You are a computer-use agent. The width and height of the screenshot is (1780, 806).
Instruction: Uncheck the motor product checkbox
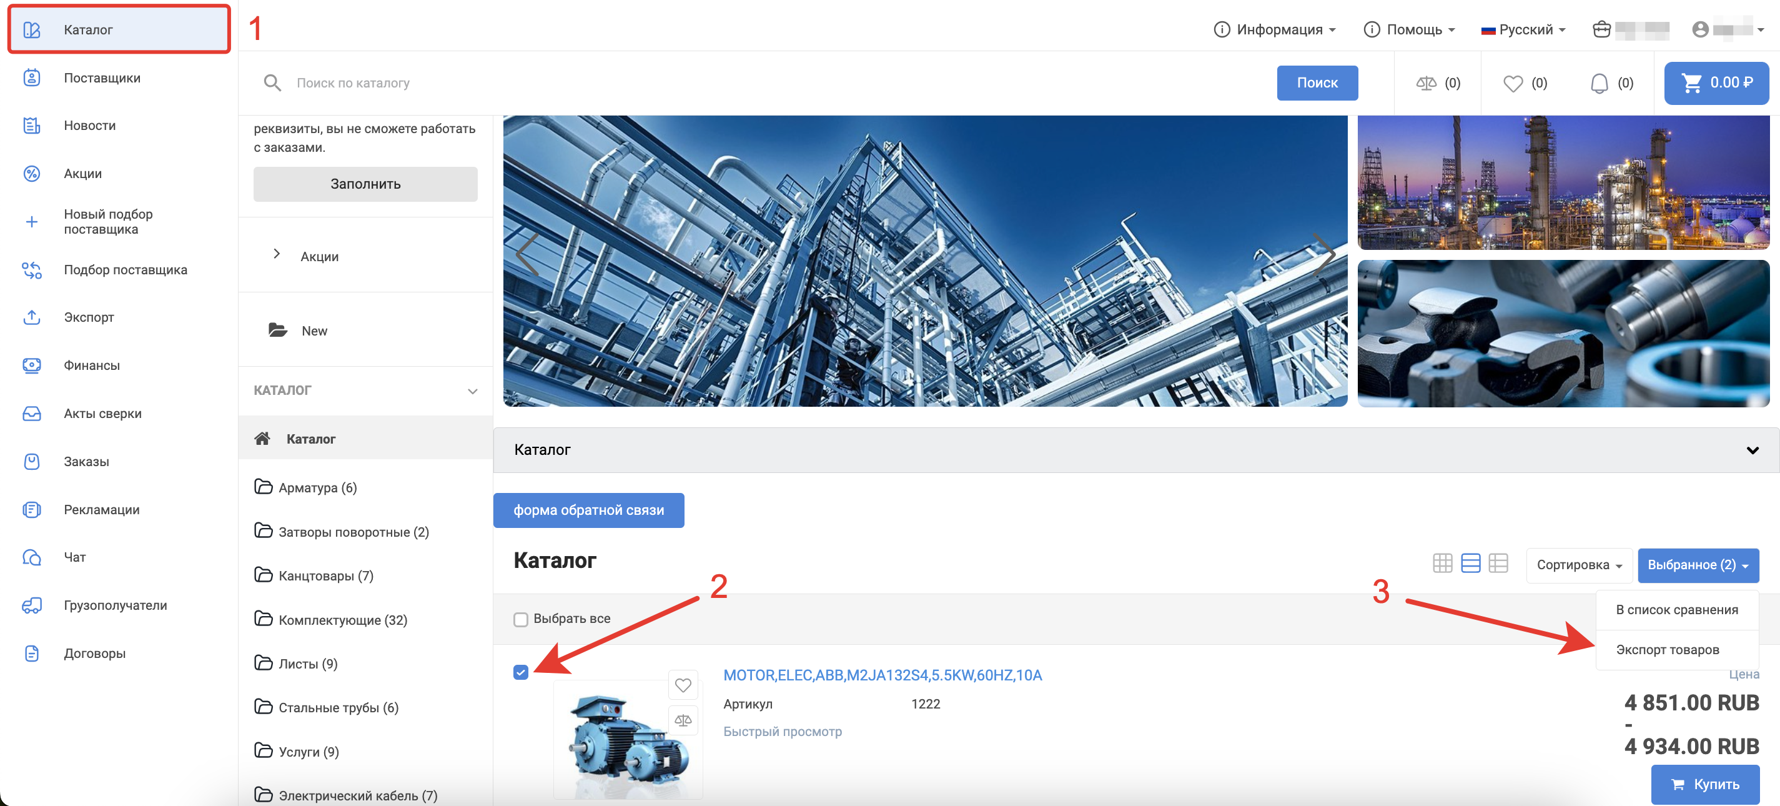point(521,672)
